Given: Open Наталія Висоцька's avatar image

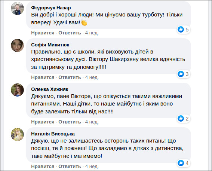Looking at the screenshot, I should coord(17,134).
